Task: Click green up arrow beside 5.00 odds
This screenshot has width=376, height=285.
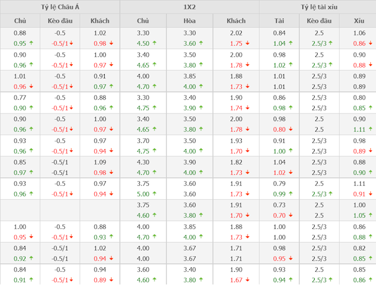Action: click(x=153, y=193)
